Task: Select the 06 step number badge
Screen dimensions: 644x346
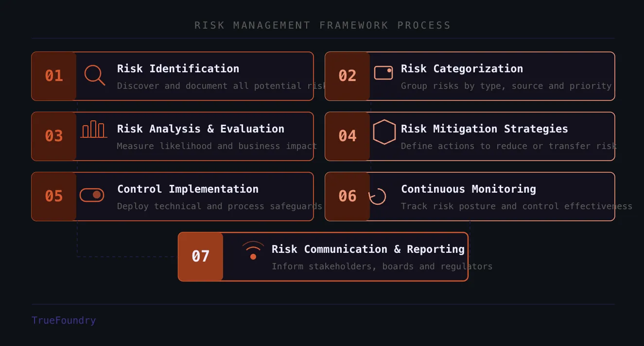Action: [348, 197]
